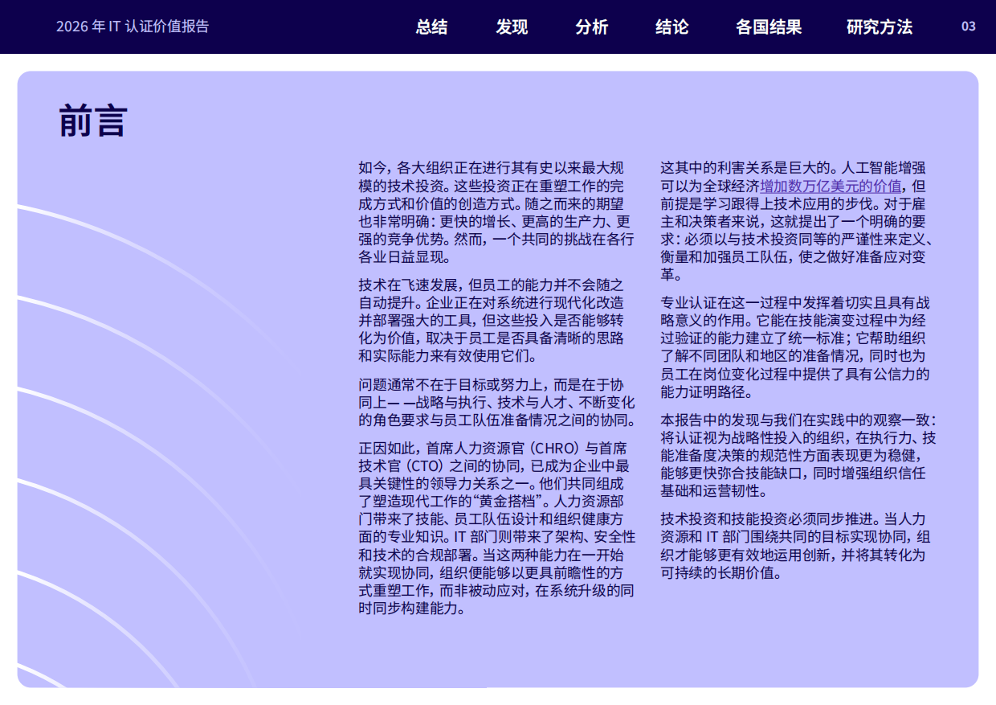The width and height of the screenshot is (996, 705).
Task: Click the line 时同步构建能力。
Action: (413, 609)
